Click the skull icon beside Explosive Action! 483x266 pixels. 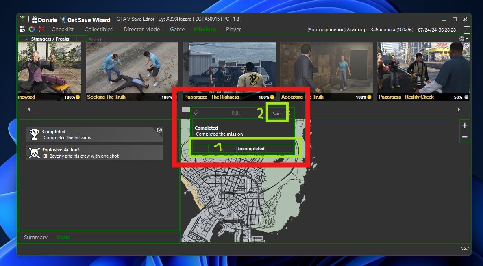(34, 153)
